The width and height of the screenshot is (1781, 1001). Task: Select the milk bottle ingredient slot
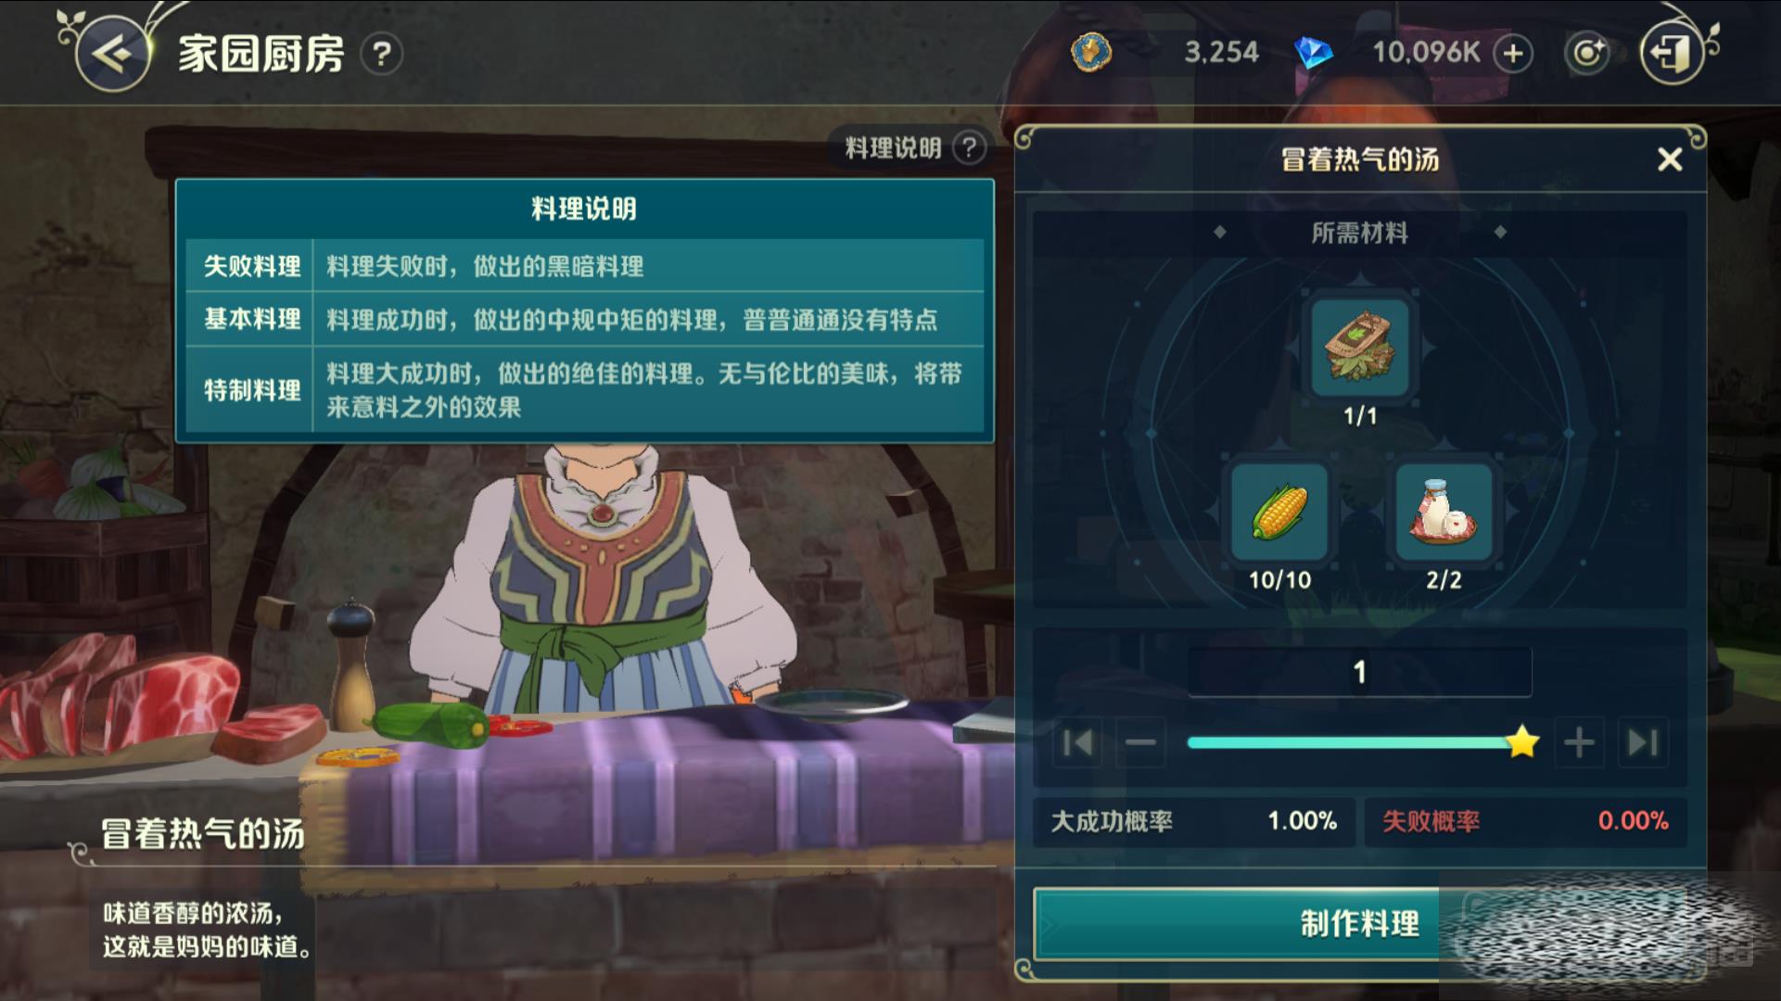1443,513
